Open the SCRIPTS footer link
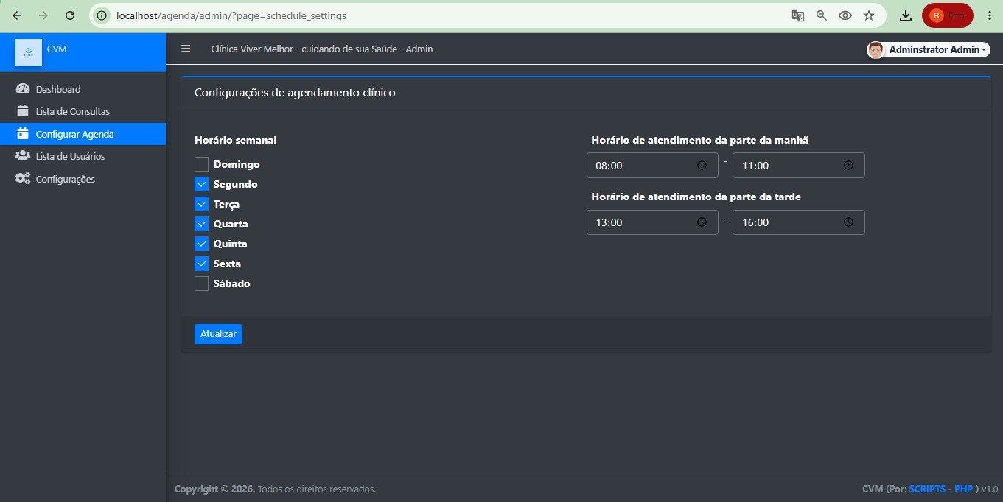Image resolution: width=1003 pixels, height=502 pixels. click(x=927, y=489)
